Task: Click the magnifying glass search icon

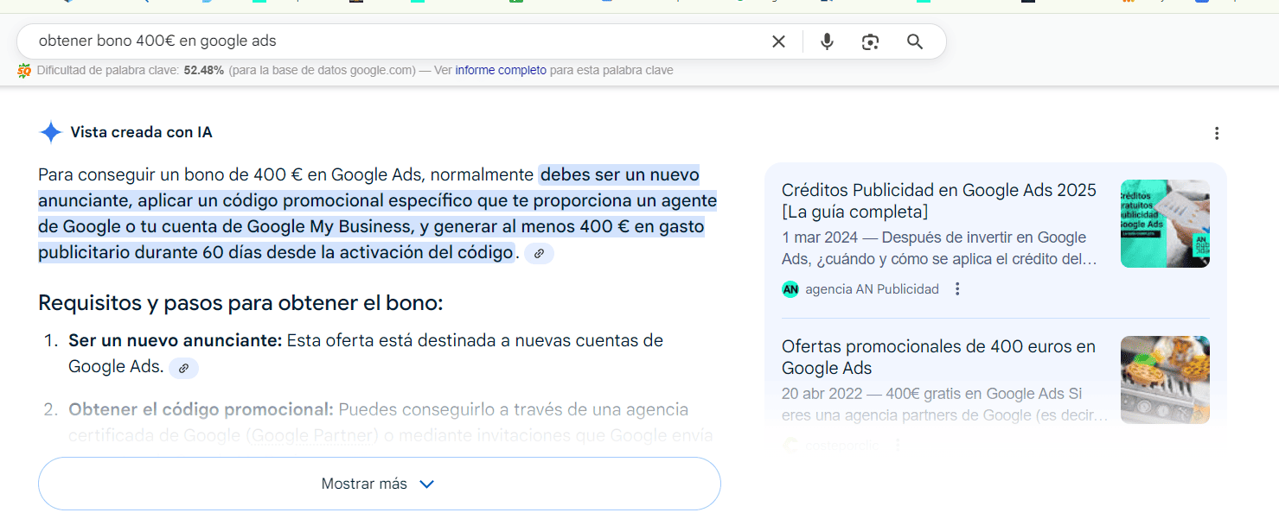Action: click(x=915, y=41)
